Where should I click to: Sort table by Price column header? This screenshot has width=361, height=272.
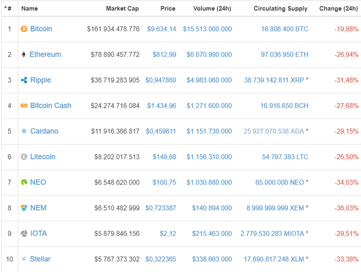pos(168,8)
